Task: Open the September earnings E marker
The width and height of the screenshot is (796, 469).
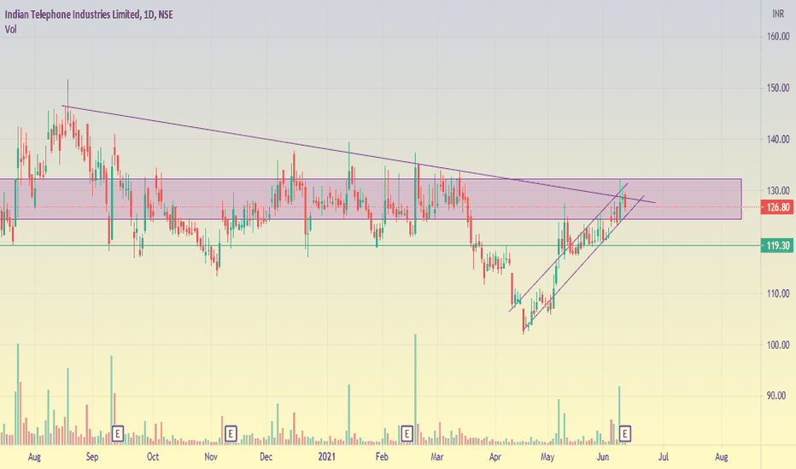Action: tap(117, 434)
